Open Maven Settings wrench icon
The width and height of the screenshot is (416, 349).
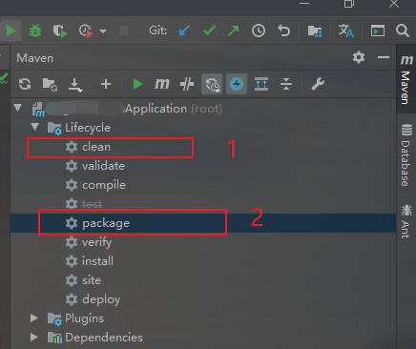coord(318,84)
